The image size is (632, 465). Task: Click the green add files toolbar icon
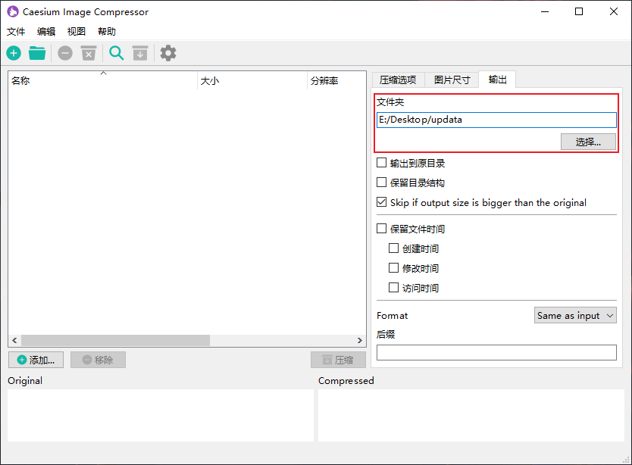click(14, 53)
